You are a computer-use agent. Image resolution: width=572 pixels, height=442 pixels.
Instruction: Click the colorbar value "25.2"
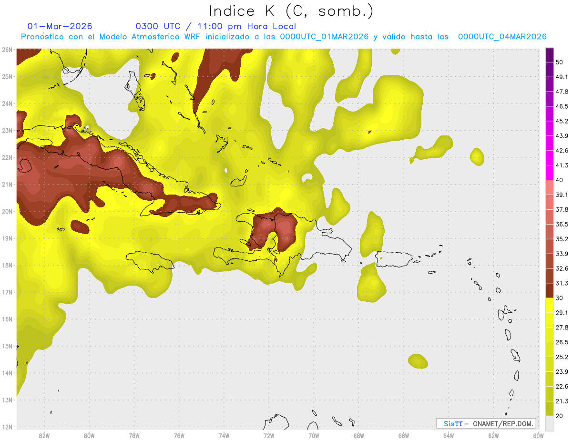click(x=562, y=357)
